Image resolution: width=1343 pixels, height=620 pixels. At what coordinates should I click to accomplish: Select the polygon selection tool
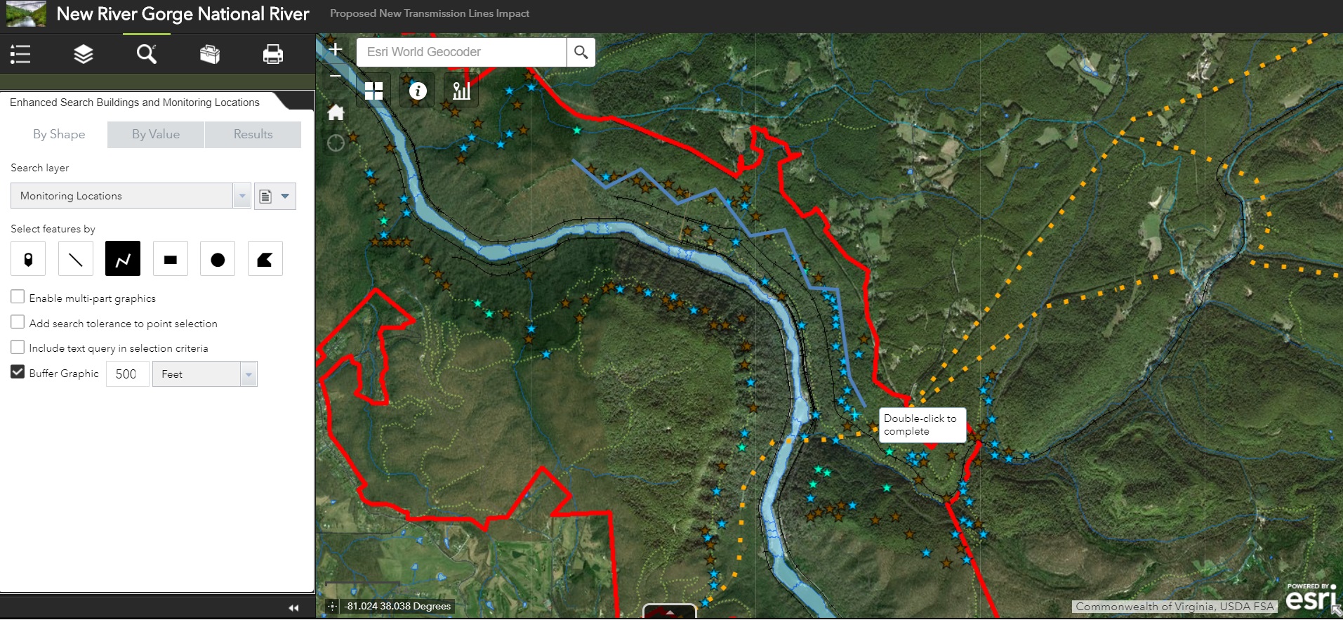point(265,259)
